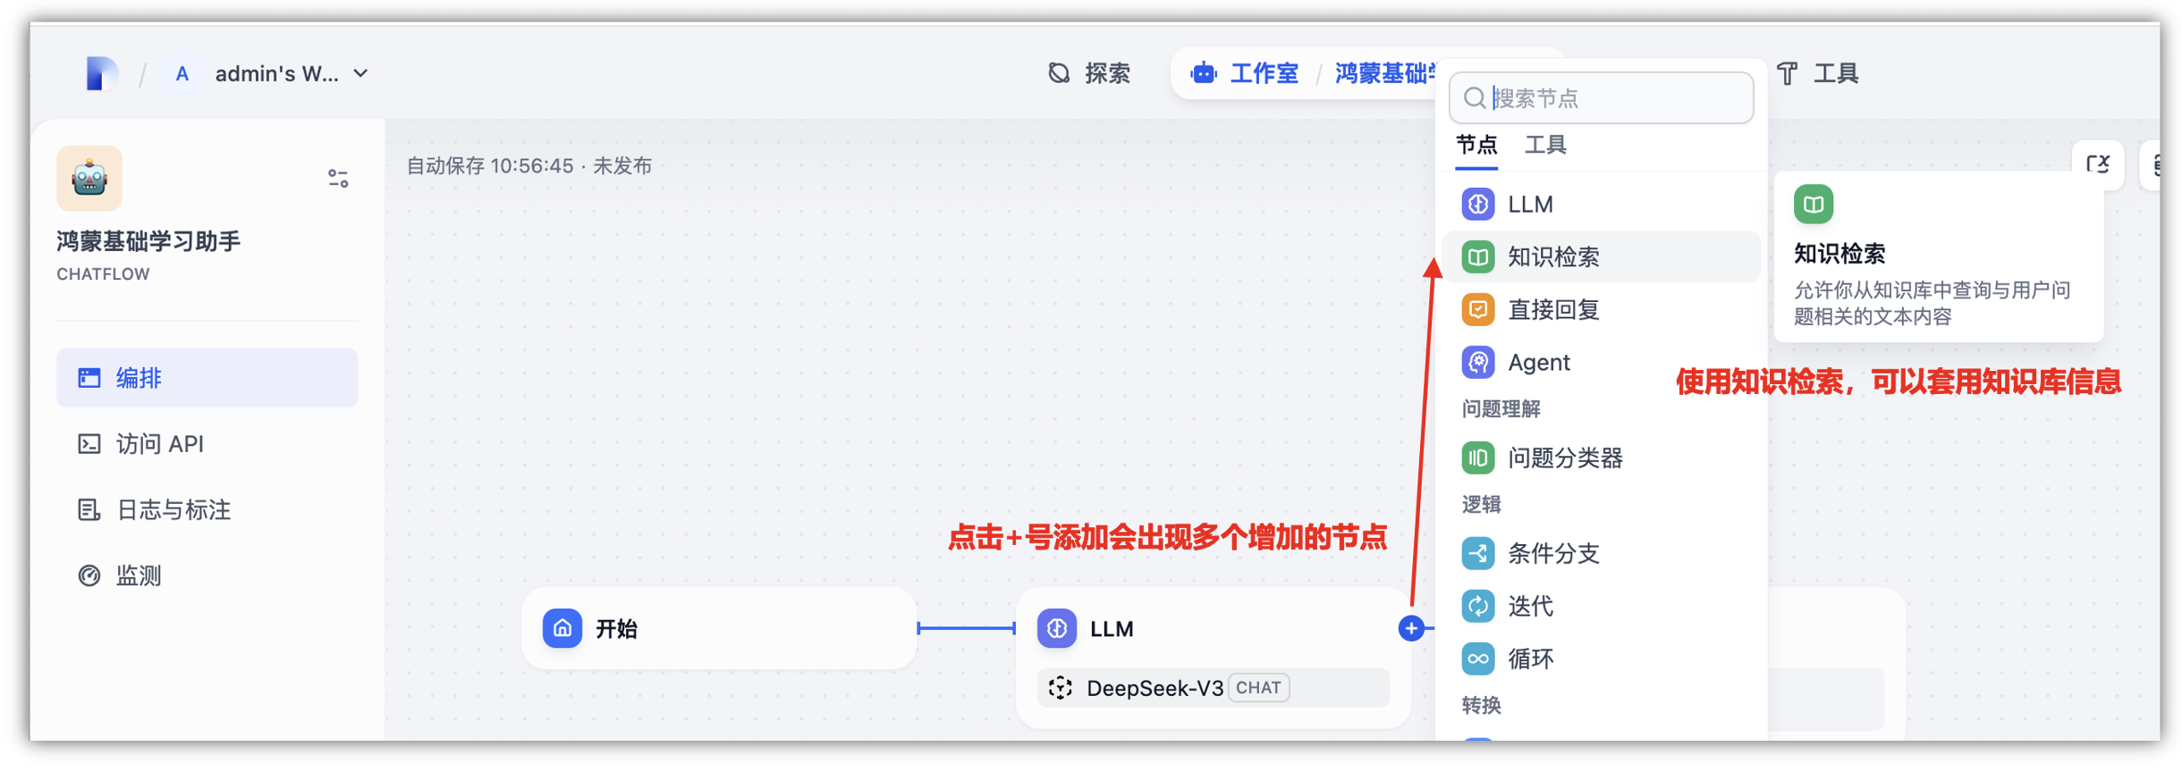This screenshot has height=772, width=2182.
Task: Click the 日志与标注 document icon
Action: click(89, 510)
